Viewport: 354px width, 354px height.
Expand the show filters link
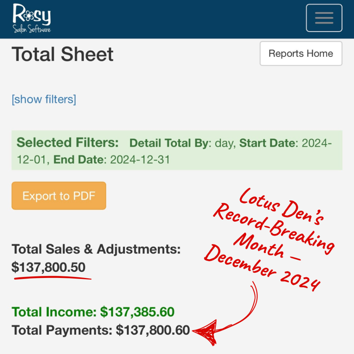point(44,99)
